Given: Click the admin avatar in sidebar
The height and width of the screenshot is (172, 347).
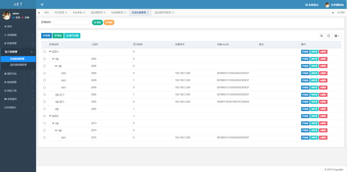Looking at the screenshot, I should tap(7, 16).
